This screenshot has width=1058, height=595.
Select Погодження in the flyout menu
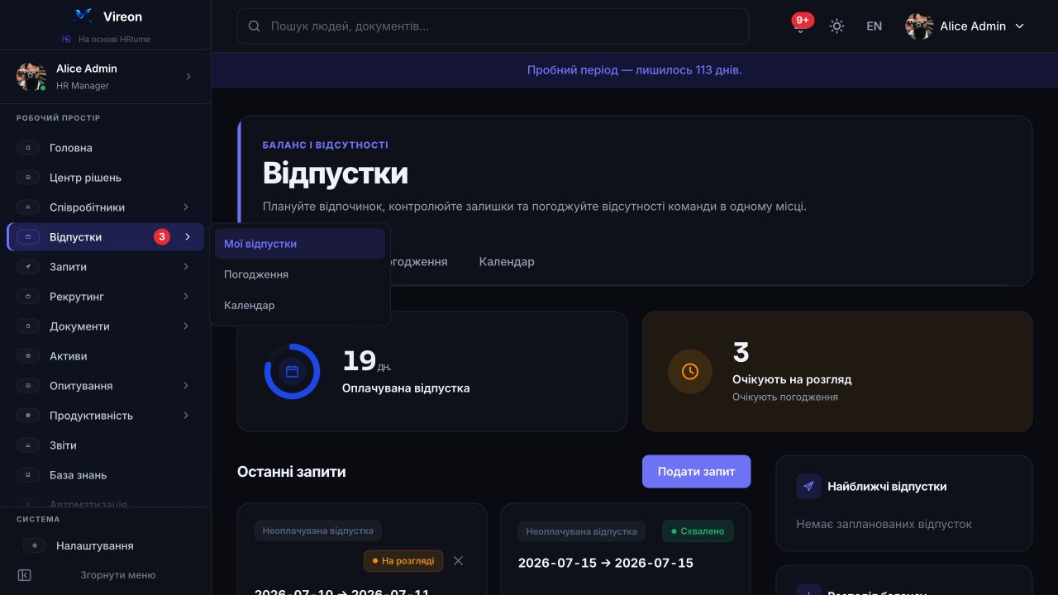coord(300,274)
